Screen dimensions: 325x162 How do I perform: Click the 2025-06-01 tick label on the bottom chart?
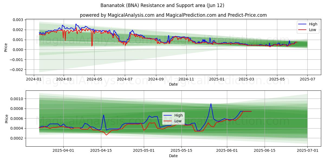pos(227,151)
